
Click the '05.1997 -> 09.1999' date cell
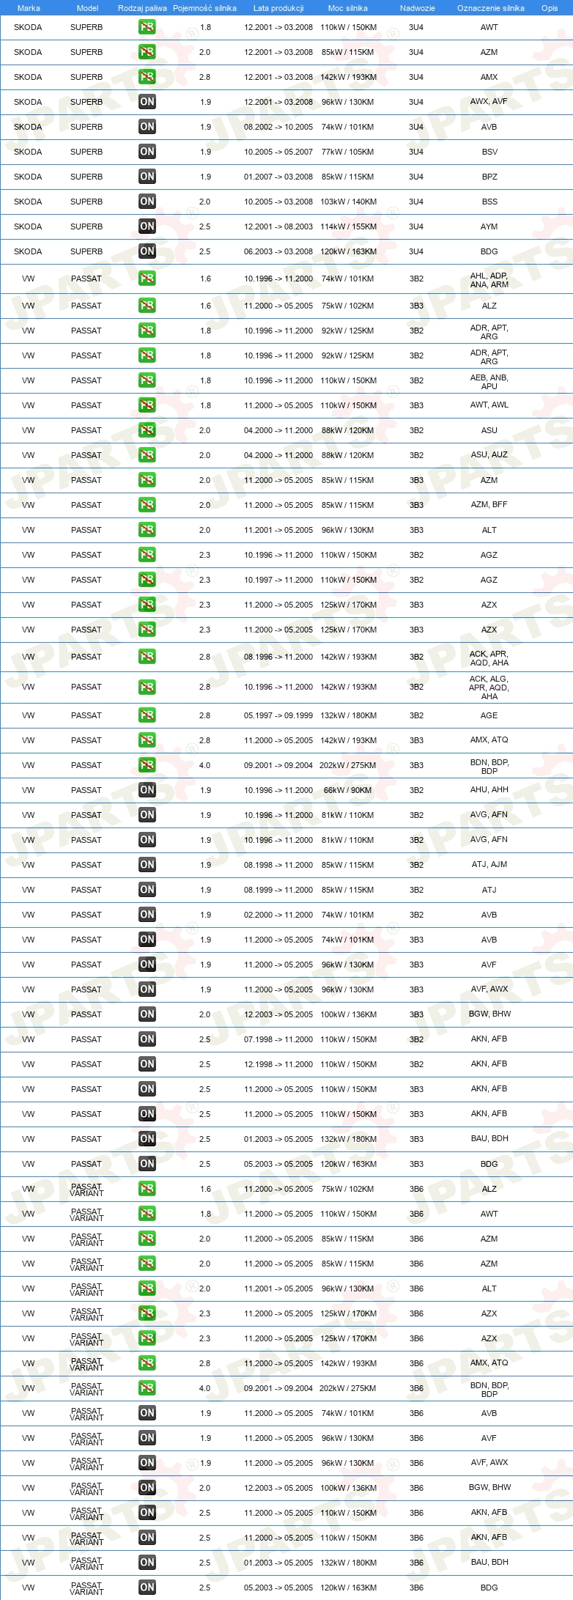click(x=278, y=715)
